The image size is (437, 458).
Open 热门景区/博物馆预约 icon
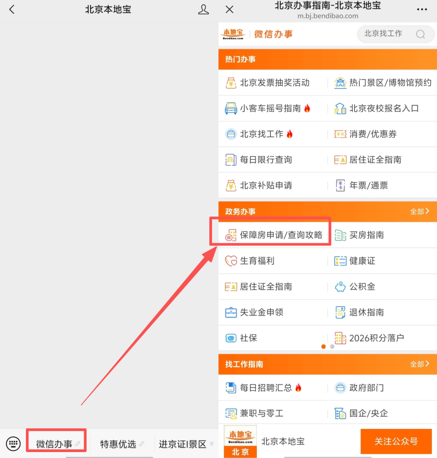point(340,83)
